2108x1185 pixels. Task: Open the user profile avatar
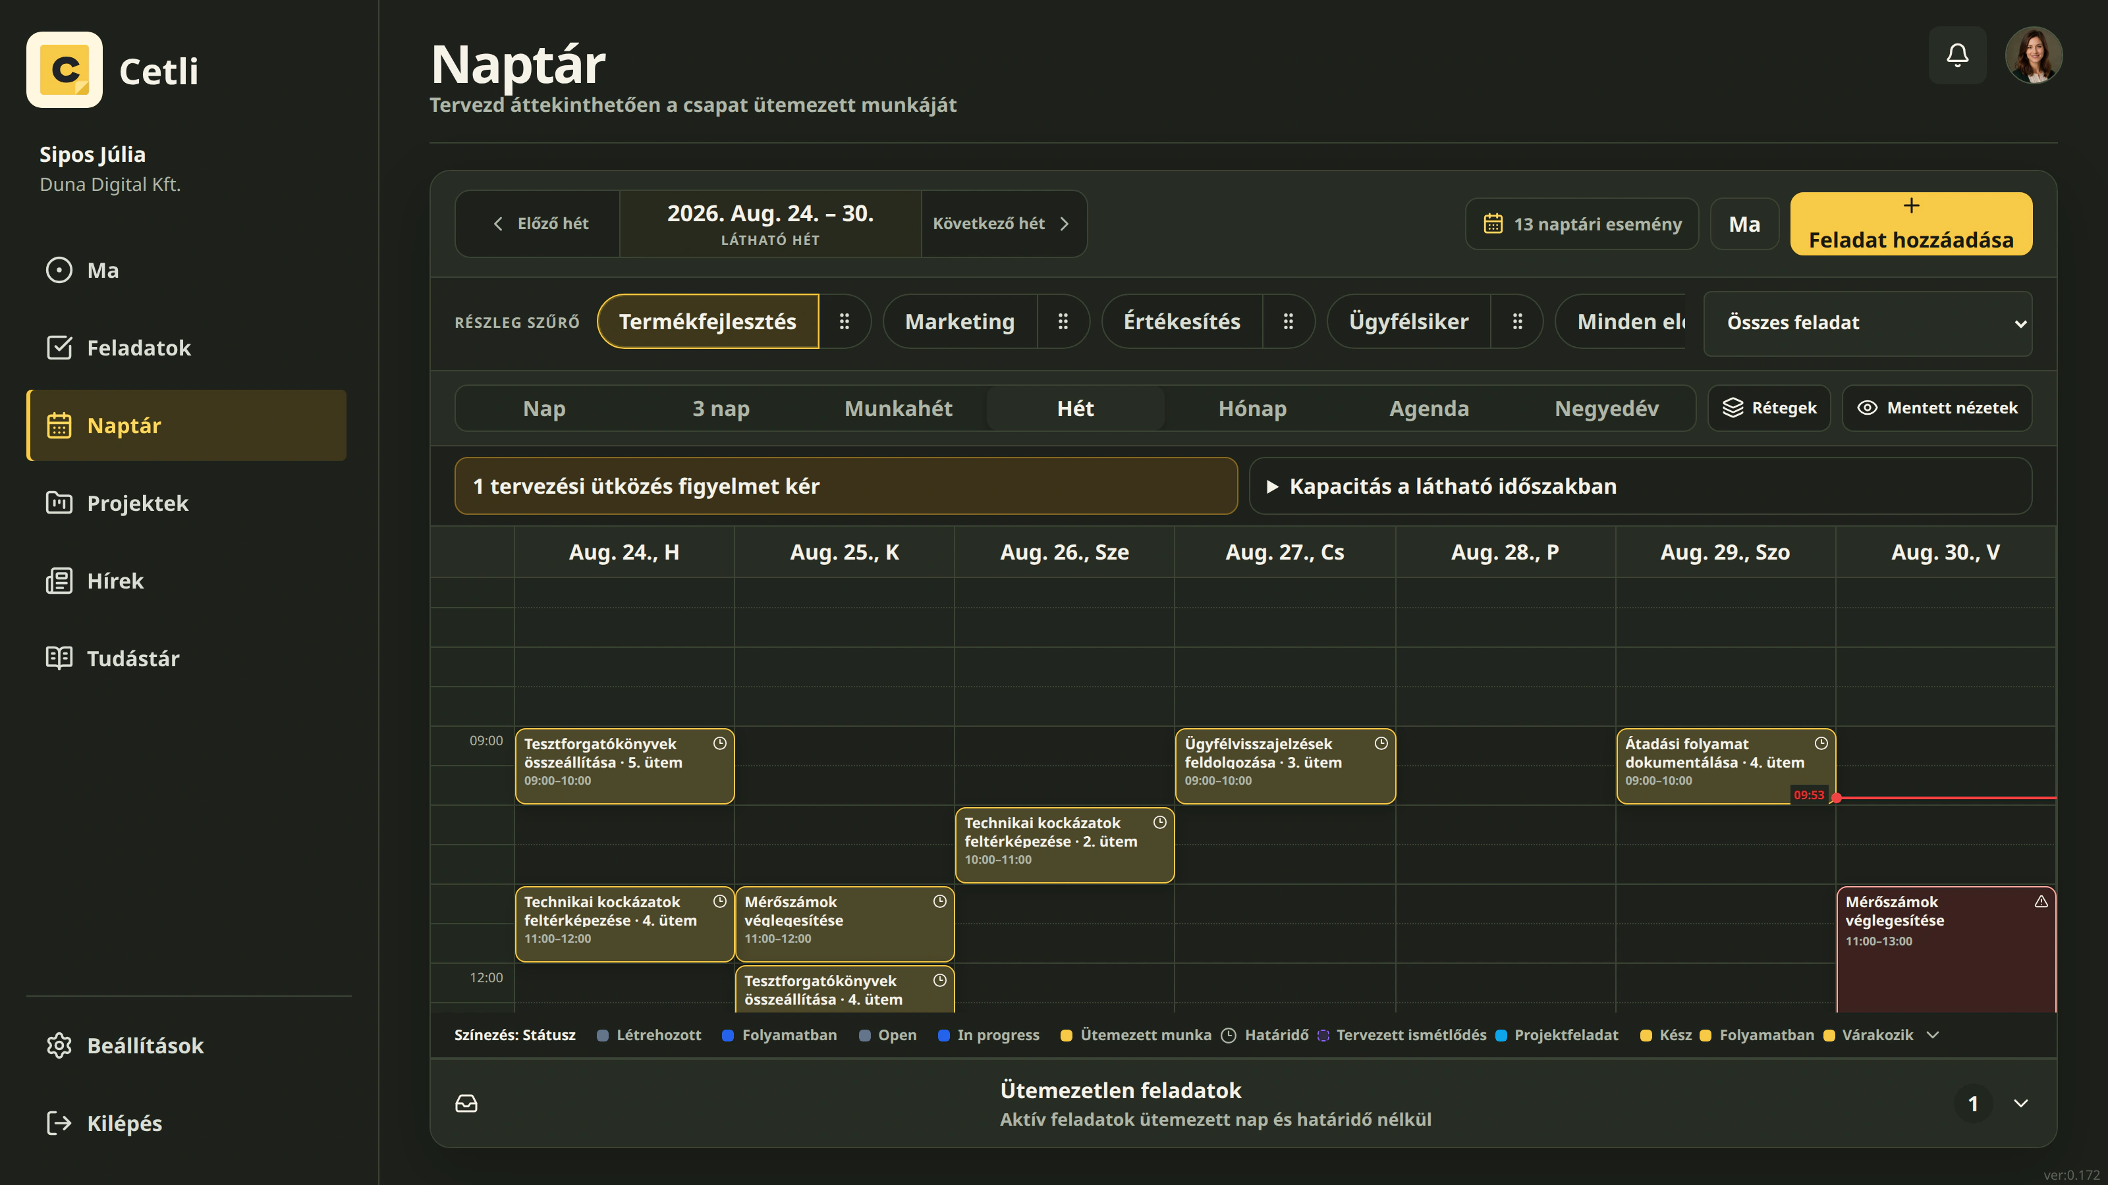pyautogui.click(x=2034, y=55)
